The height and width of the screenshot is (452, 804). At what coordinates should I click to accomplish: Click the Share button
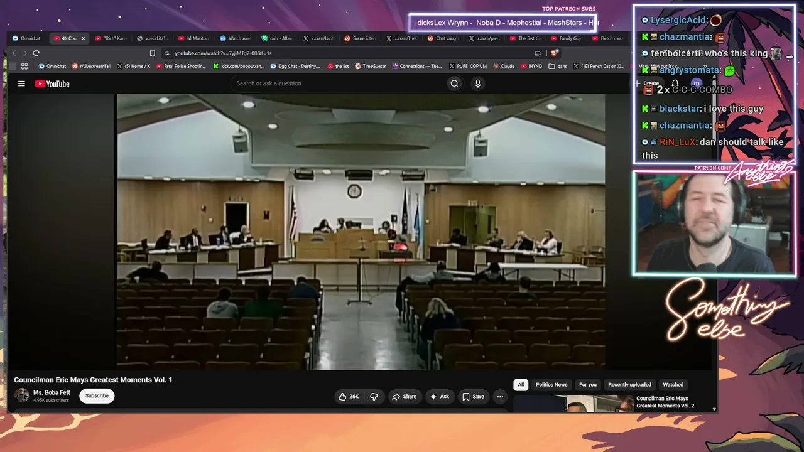(x=404, y=397)
